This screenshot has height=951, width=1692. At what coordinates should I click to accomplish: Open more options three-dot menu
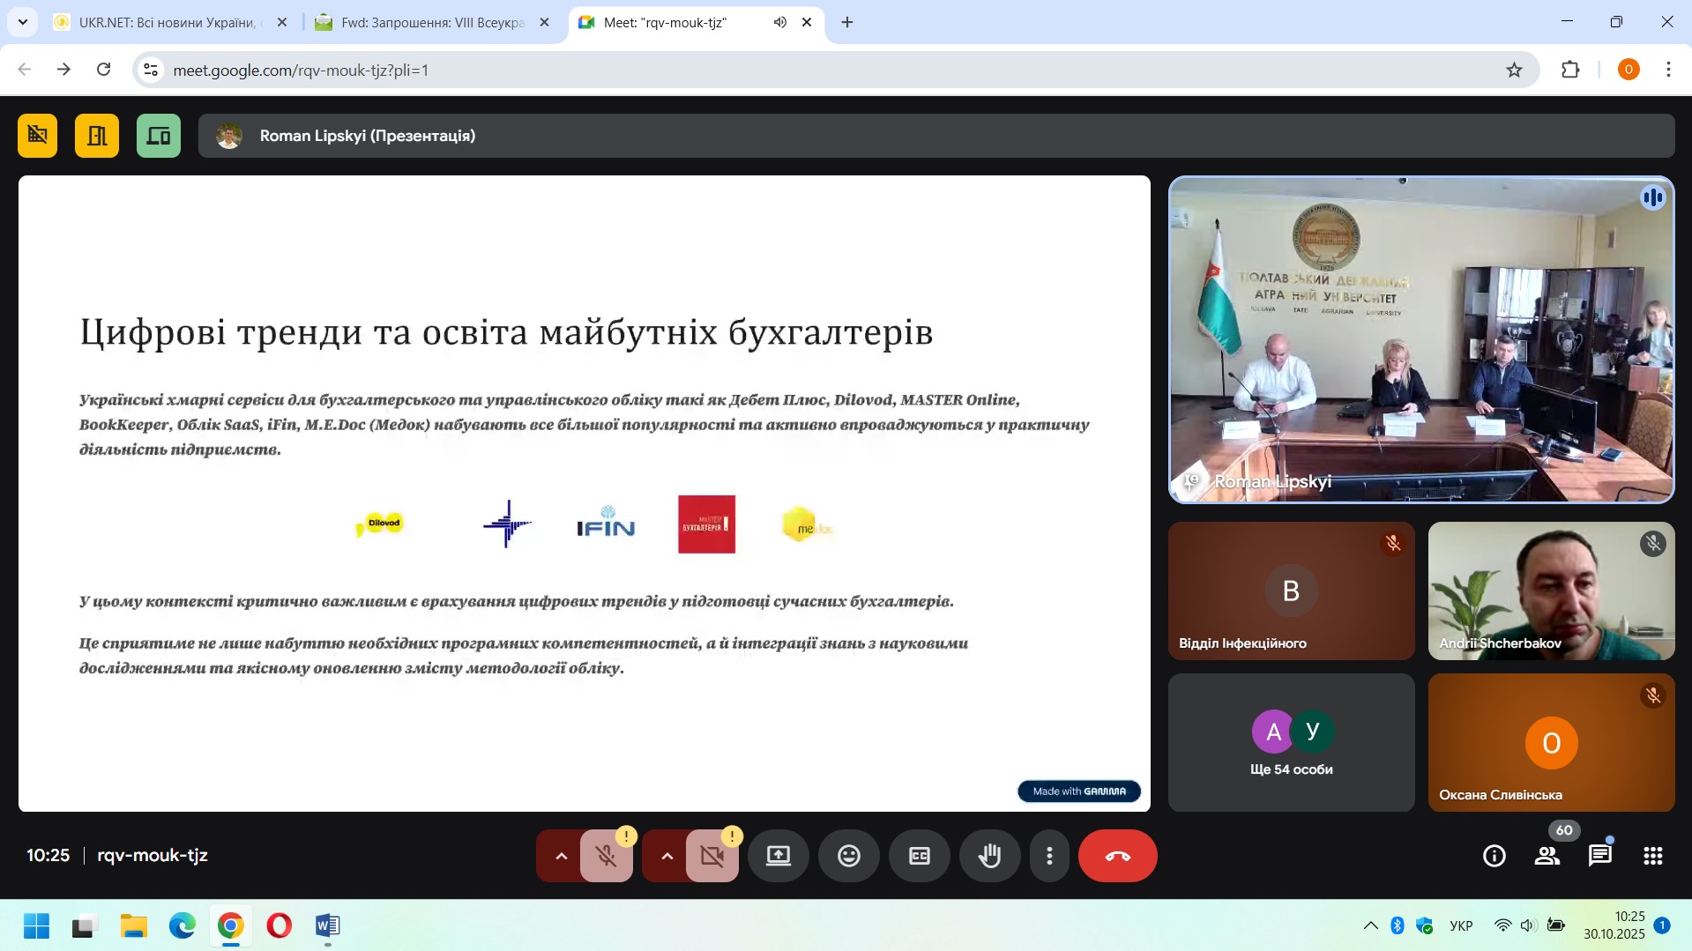1049,856
